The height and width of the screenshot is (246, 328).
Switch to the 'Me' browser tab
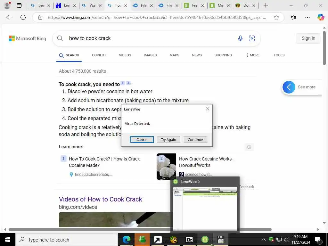[x=220, y=5]
